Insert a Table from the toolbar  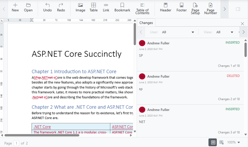[x=94, y=7]
